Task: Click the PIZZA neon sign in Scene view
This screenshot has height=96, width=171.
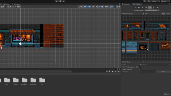Action: (x=17, y=39)
